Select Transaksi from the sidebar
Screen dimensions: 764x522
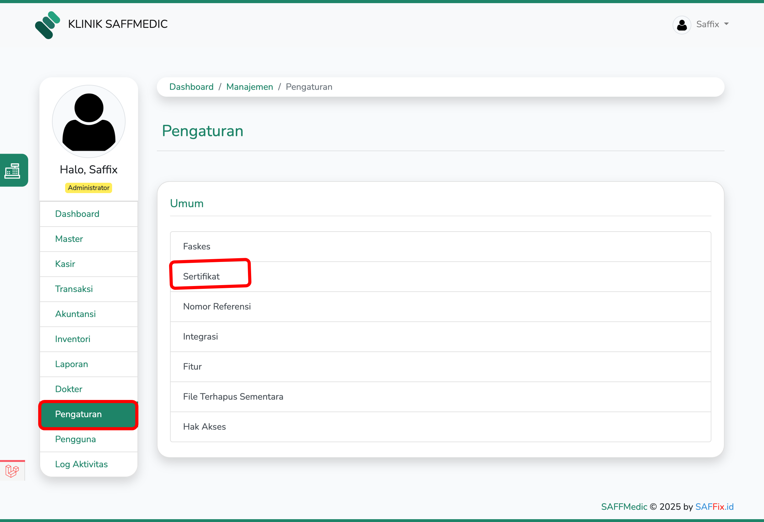point(74,289)
